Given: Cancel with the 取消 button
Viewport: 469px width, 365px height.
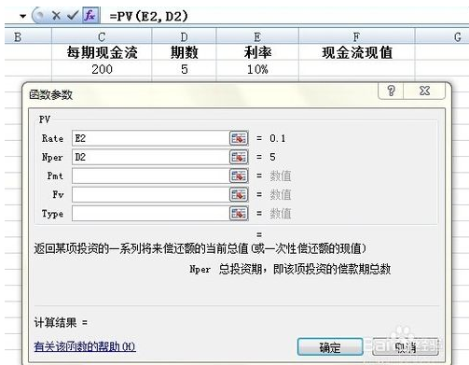Looking at the screenshot, I should pyautogui.click(x=406, y=347).
